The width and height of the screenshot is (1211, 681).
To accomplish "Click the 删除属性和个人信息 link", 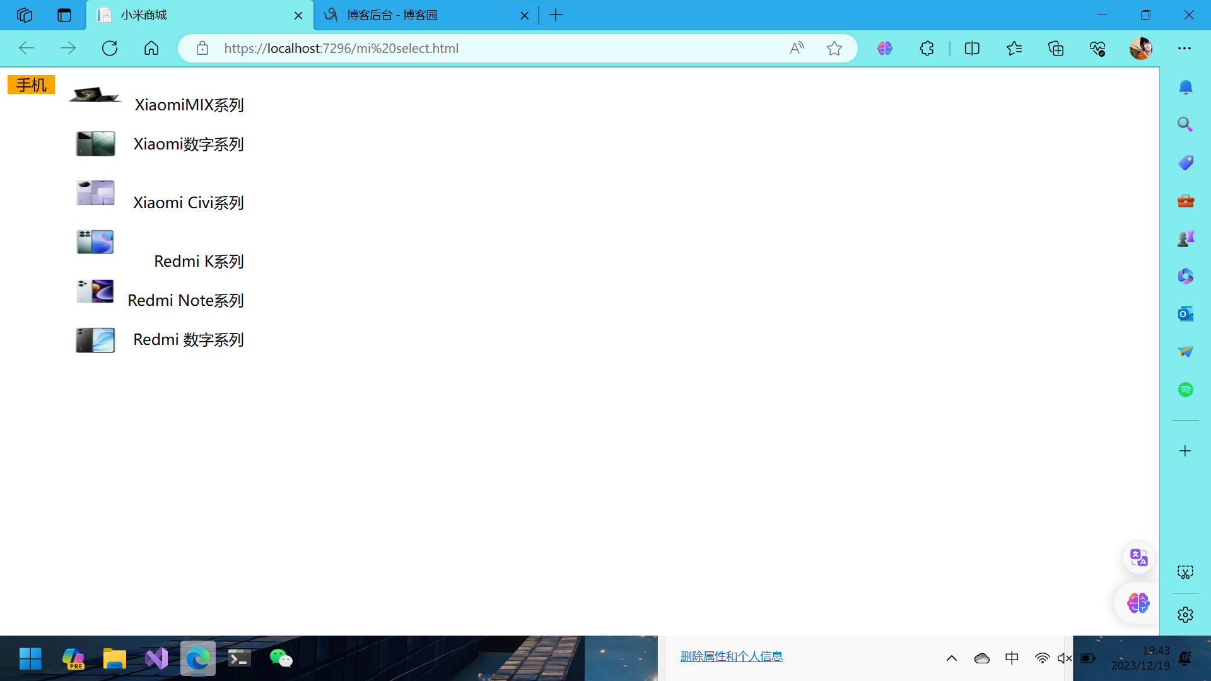I will [731, 656].
